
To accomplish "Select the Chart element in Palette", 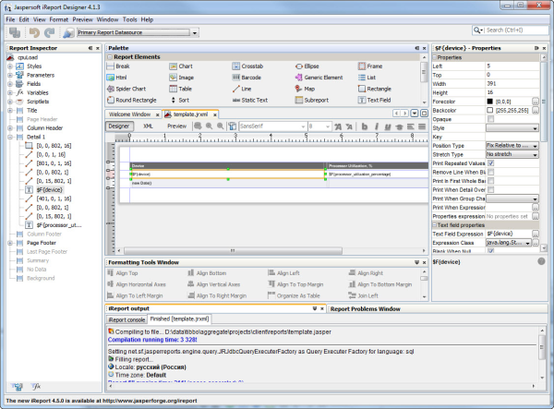I will tap(181, 66).
